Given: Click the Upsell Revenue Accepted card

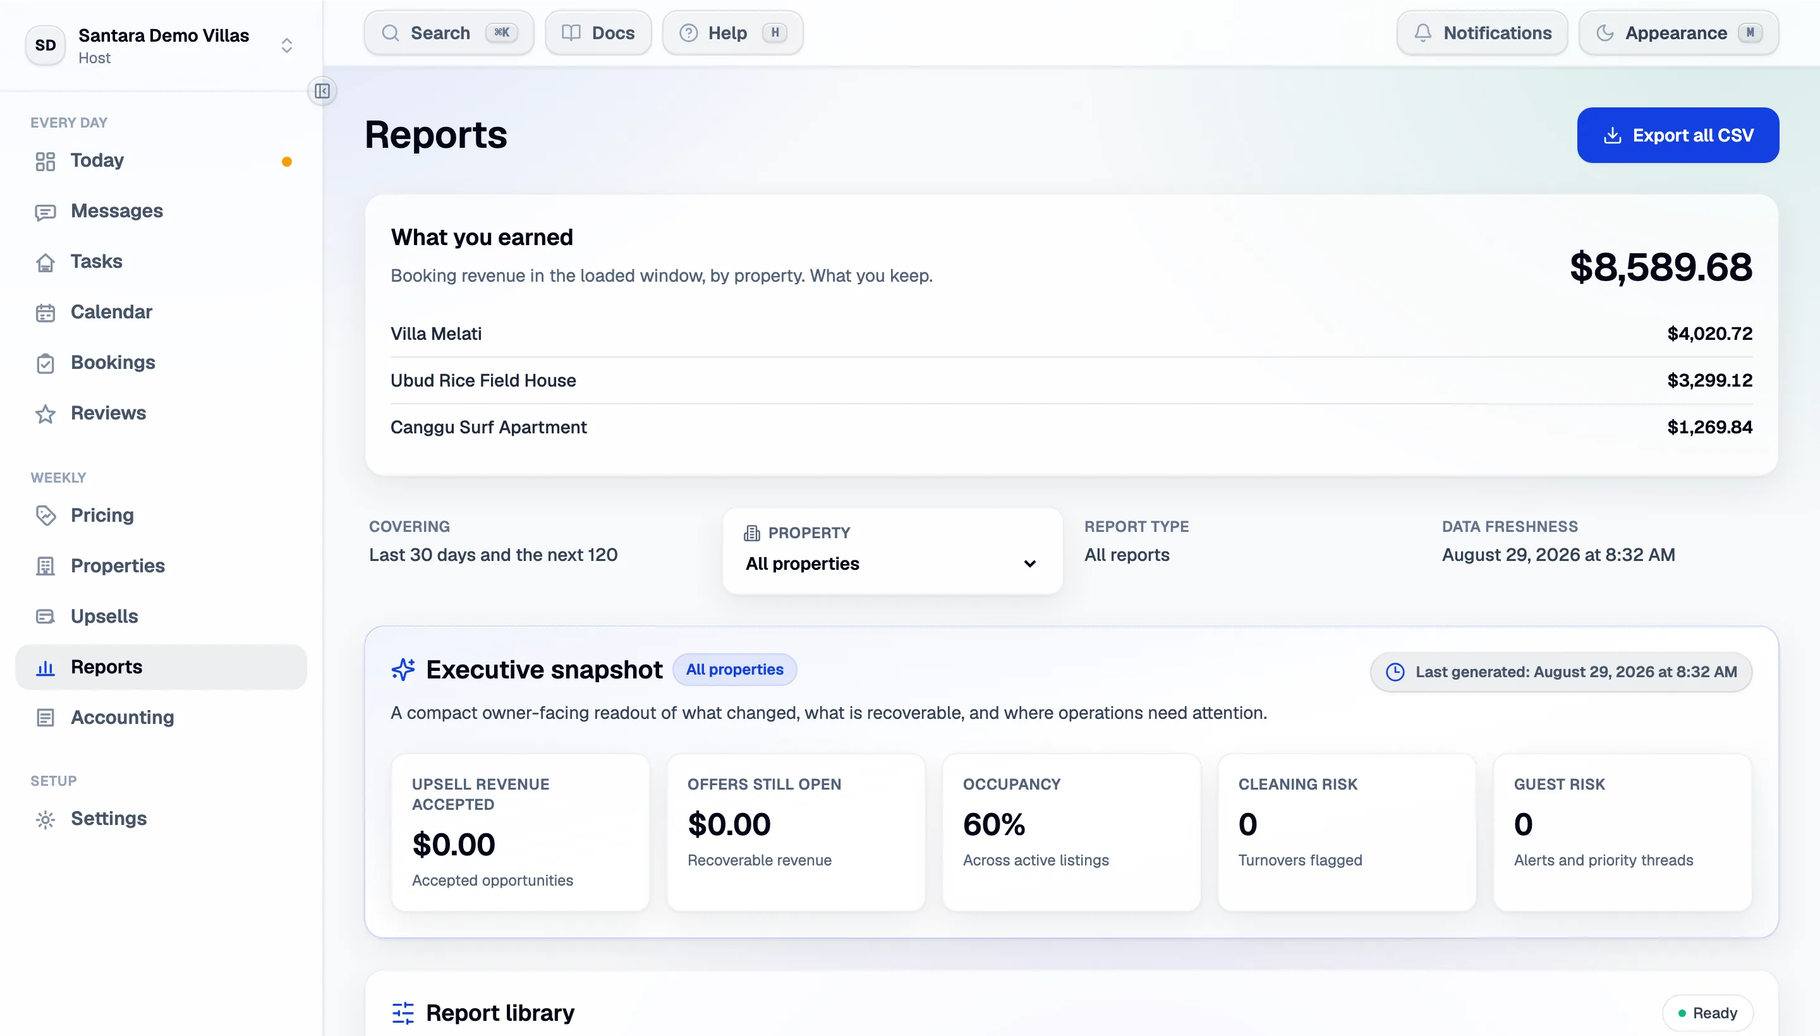Looking at the screenshot, I should [520, 833].
